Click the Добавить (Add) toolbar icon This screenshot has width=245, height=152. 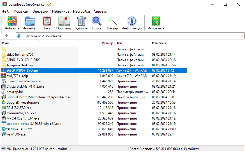(x=12, y=21)
